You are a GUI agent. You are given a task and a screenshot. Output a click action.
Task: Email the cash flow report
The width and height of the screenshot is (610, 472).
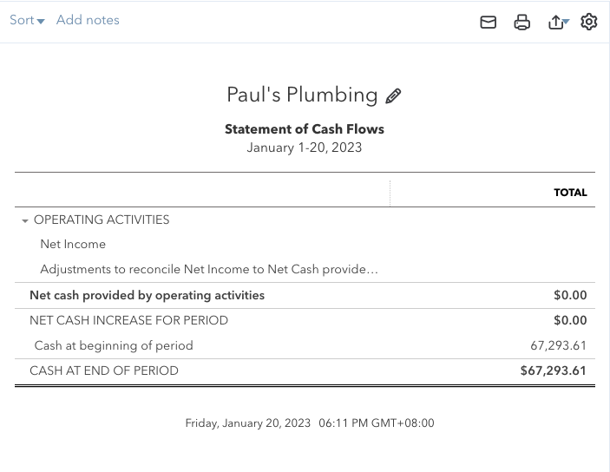click(489, 23)
